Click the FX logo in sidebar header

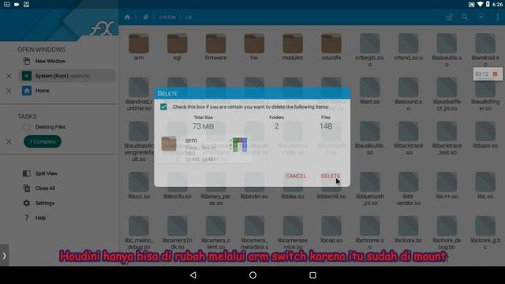(x=102, y=28)
